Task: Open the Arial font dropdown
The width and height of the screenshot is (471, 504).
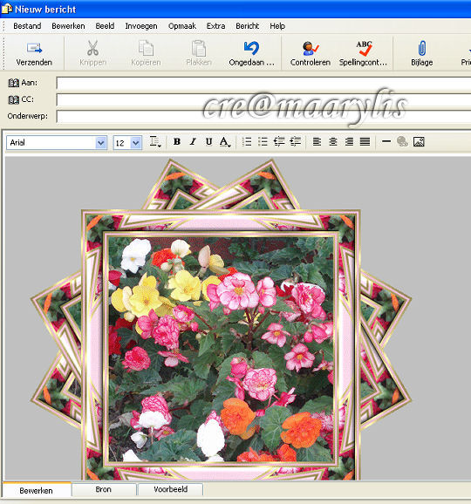Action: click(x=101, y=142)
